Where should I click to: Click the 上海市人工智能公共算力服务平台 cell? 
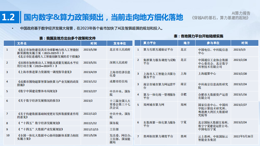pyautogui.click(x=159, y=75)
